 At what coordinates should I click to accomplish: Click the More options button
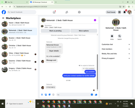[x=84, y=31]
